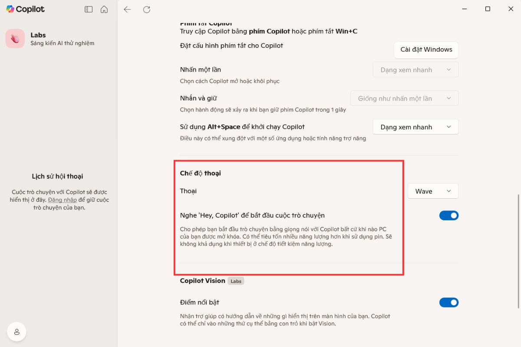Click the Đăng nhập link
521x347 pixels.
[x=62, y=200]
